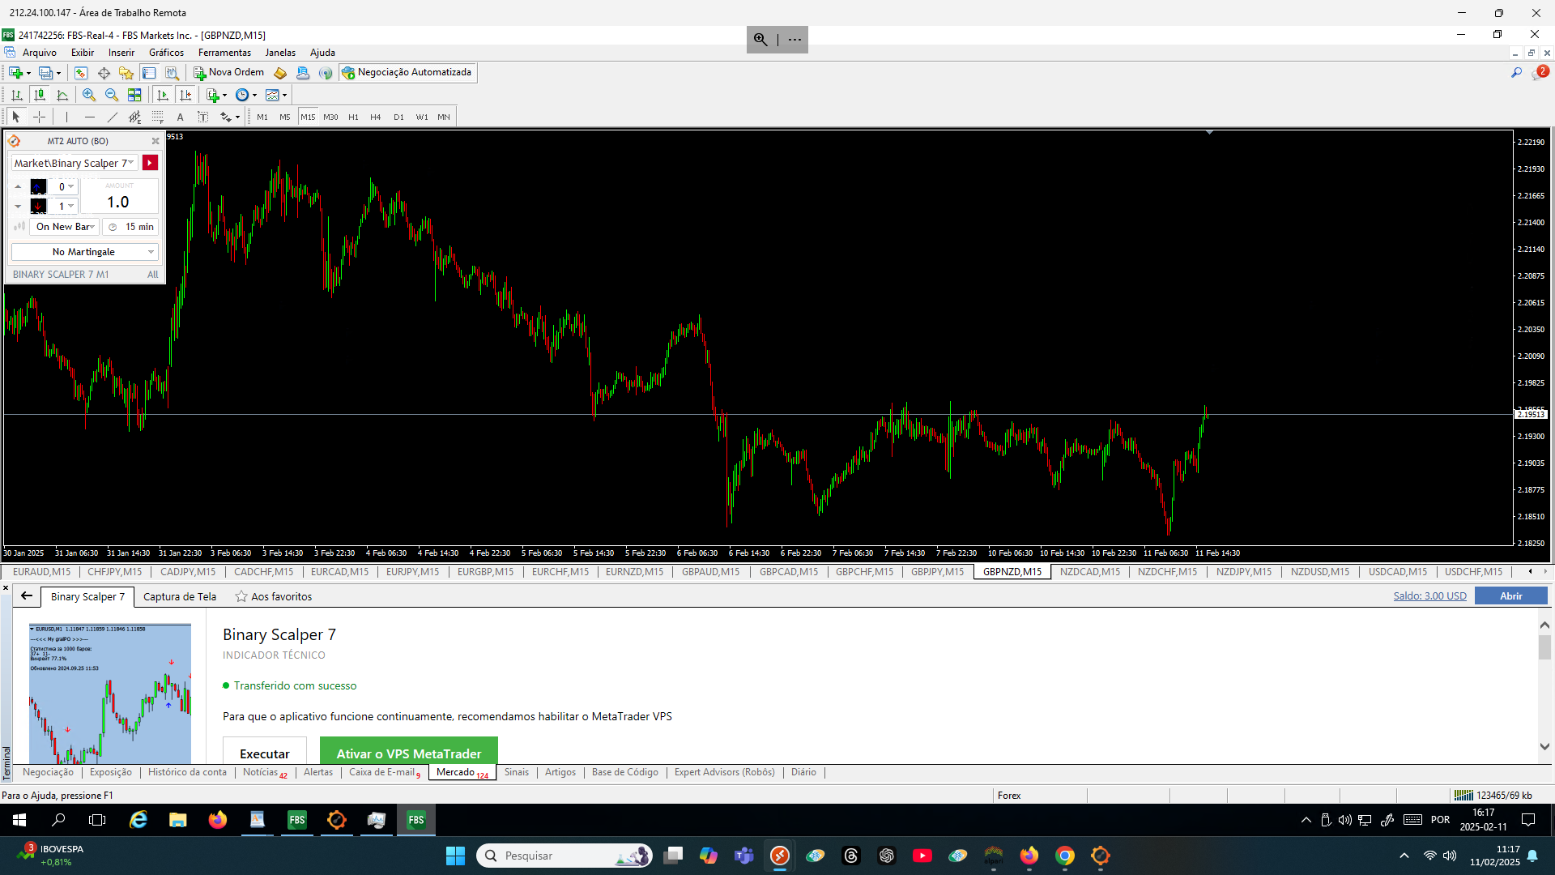The height and width of the screenshot is (875, 1555).
Task: Select the Trendline drawing tool
Action: pos(112,117)
